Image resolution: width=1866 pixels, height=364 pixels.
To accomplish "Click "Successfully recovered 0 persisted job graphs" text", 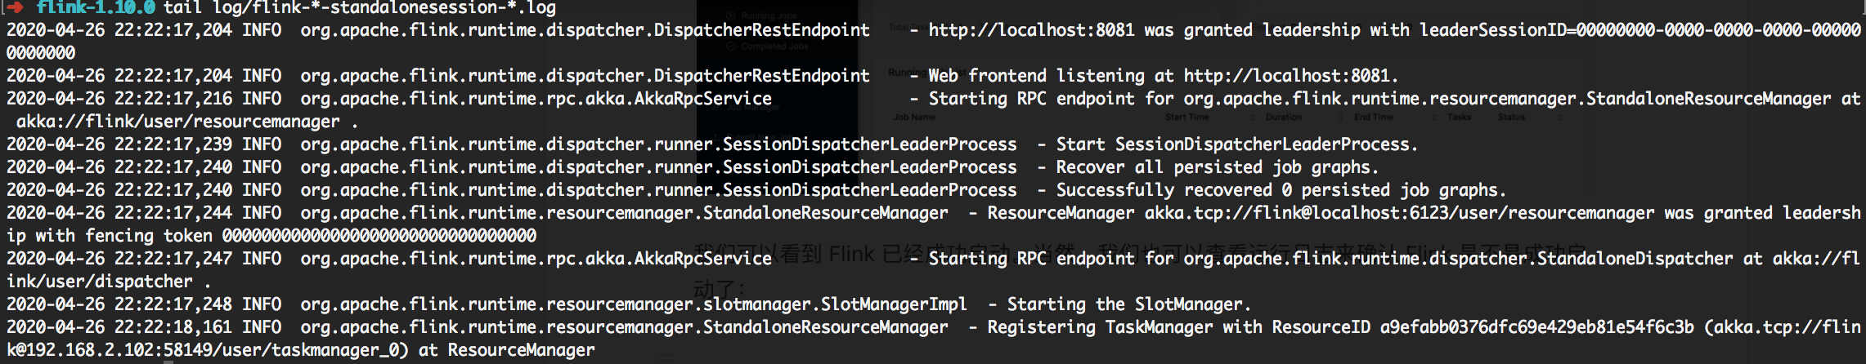I will pos(1280,190).
